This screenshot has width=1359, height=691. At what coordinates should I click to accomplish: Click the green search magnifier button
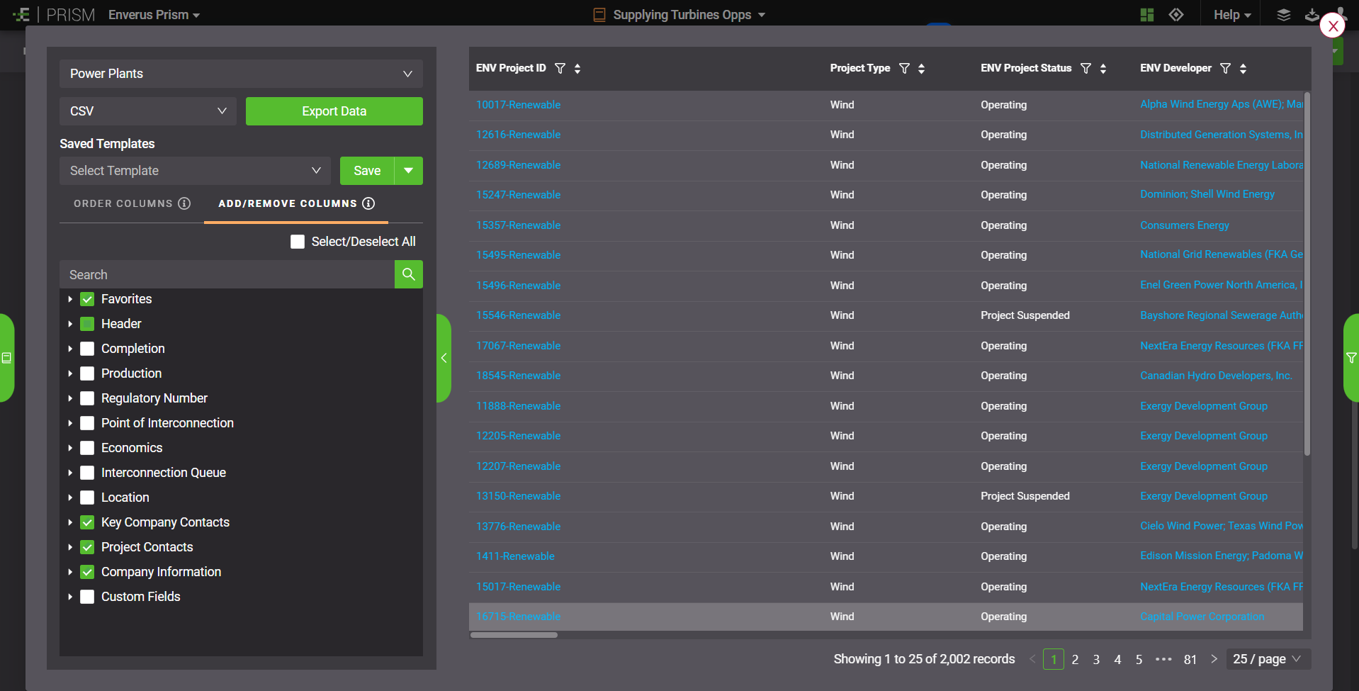tap(408, 274)
